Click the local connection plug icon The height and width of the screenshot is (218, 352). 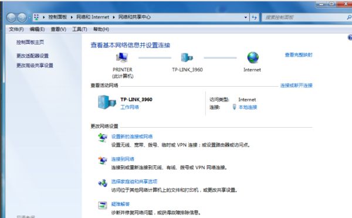(234, 107)
